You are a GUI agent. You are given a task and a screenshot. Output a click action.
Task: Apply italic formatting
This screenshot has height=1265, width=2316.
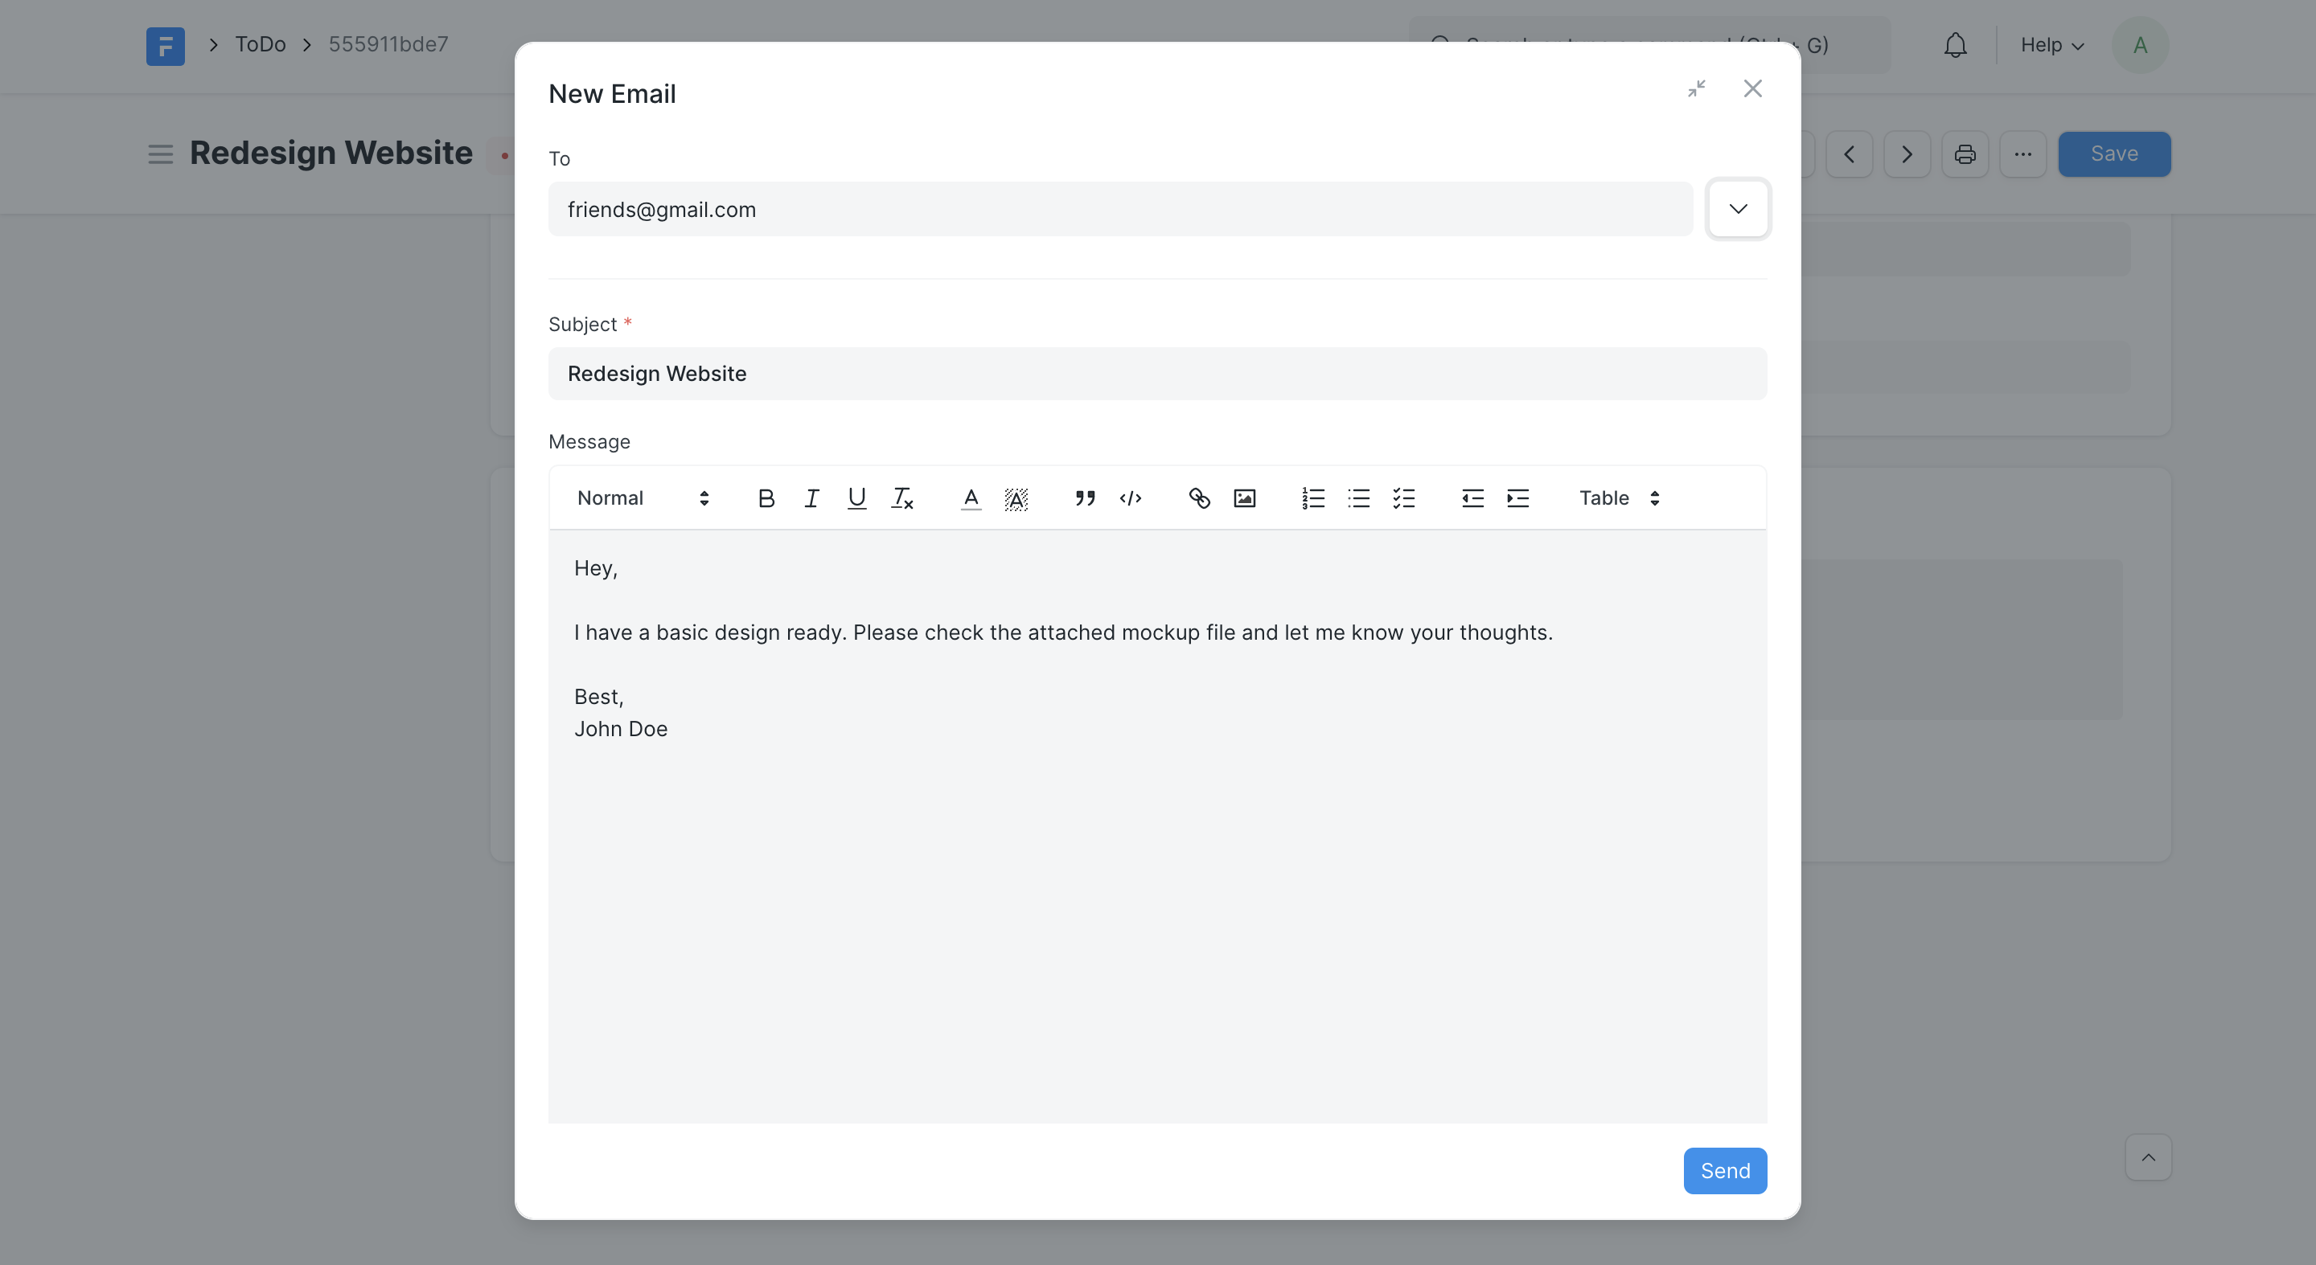tap(811, 497)
